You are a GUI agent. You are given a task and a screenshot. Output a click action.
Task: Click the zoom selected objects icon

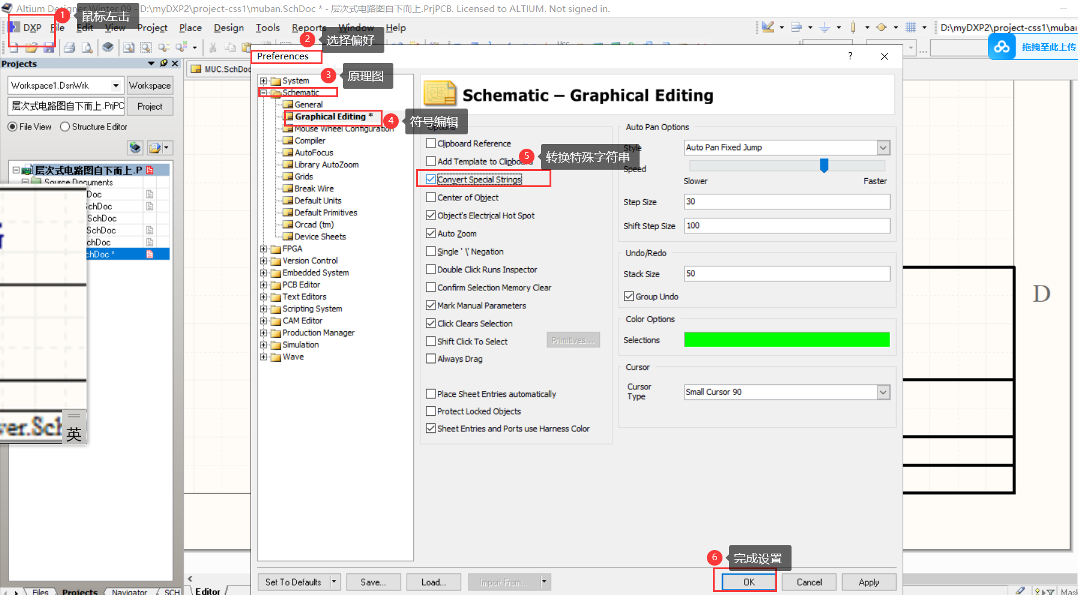pyautogui.click(x=163, y=47)
